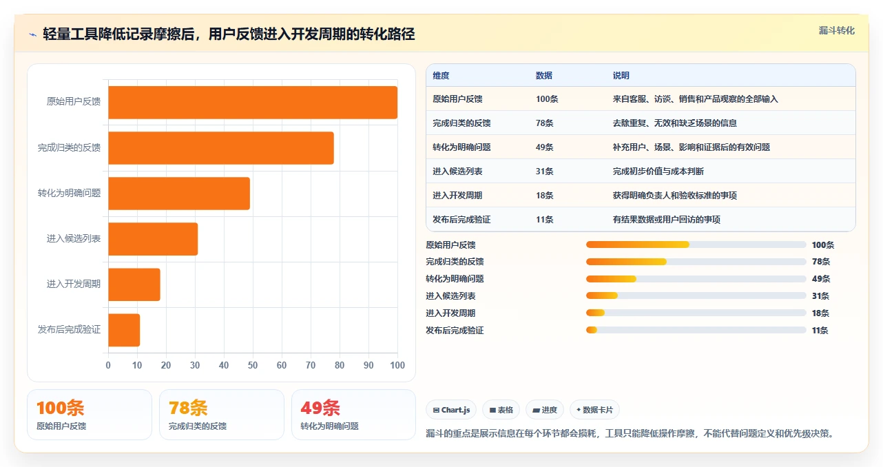Click the 表格 chip
The width and height of the screenshot is (883, 467).
point(501,410)
